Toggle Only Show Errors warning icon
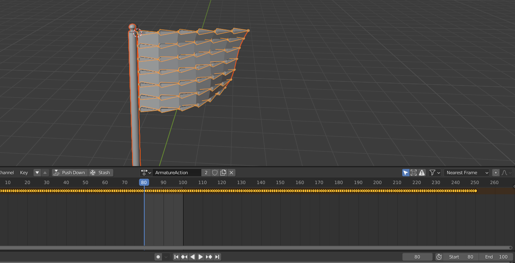The width and height of the screenshot is (515, 263). pos(422,173)
